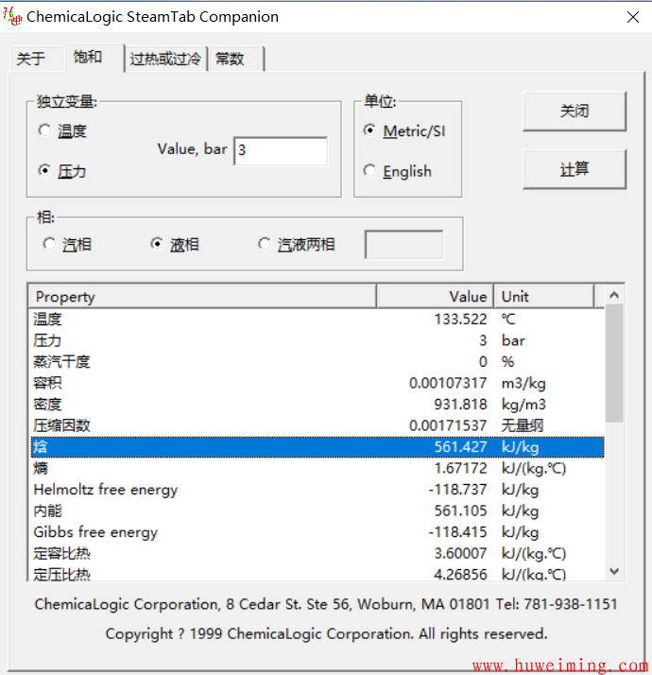Viewport: 652px width, 675px height.
Task: Close the SteamTab Companion window
Action: (x=633, y=17)
